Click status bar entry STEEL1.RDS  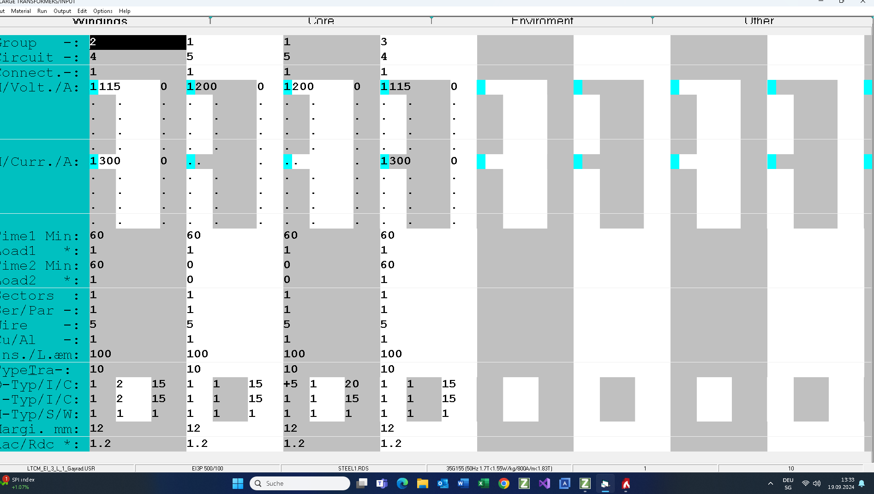353,468
